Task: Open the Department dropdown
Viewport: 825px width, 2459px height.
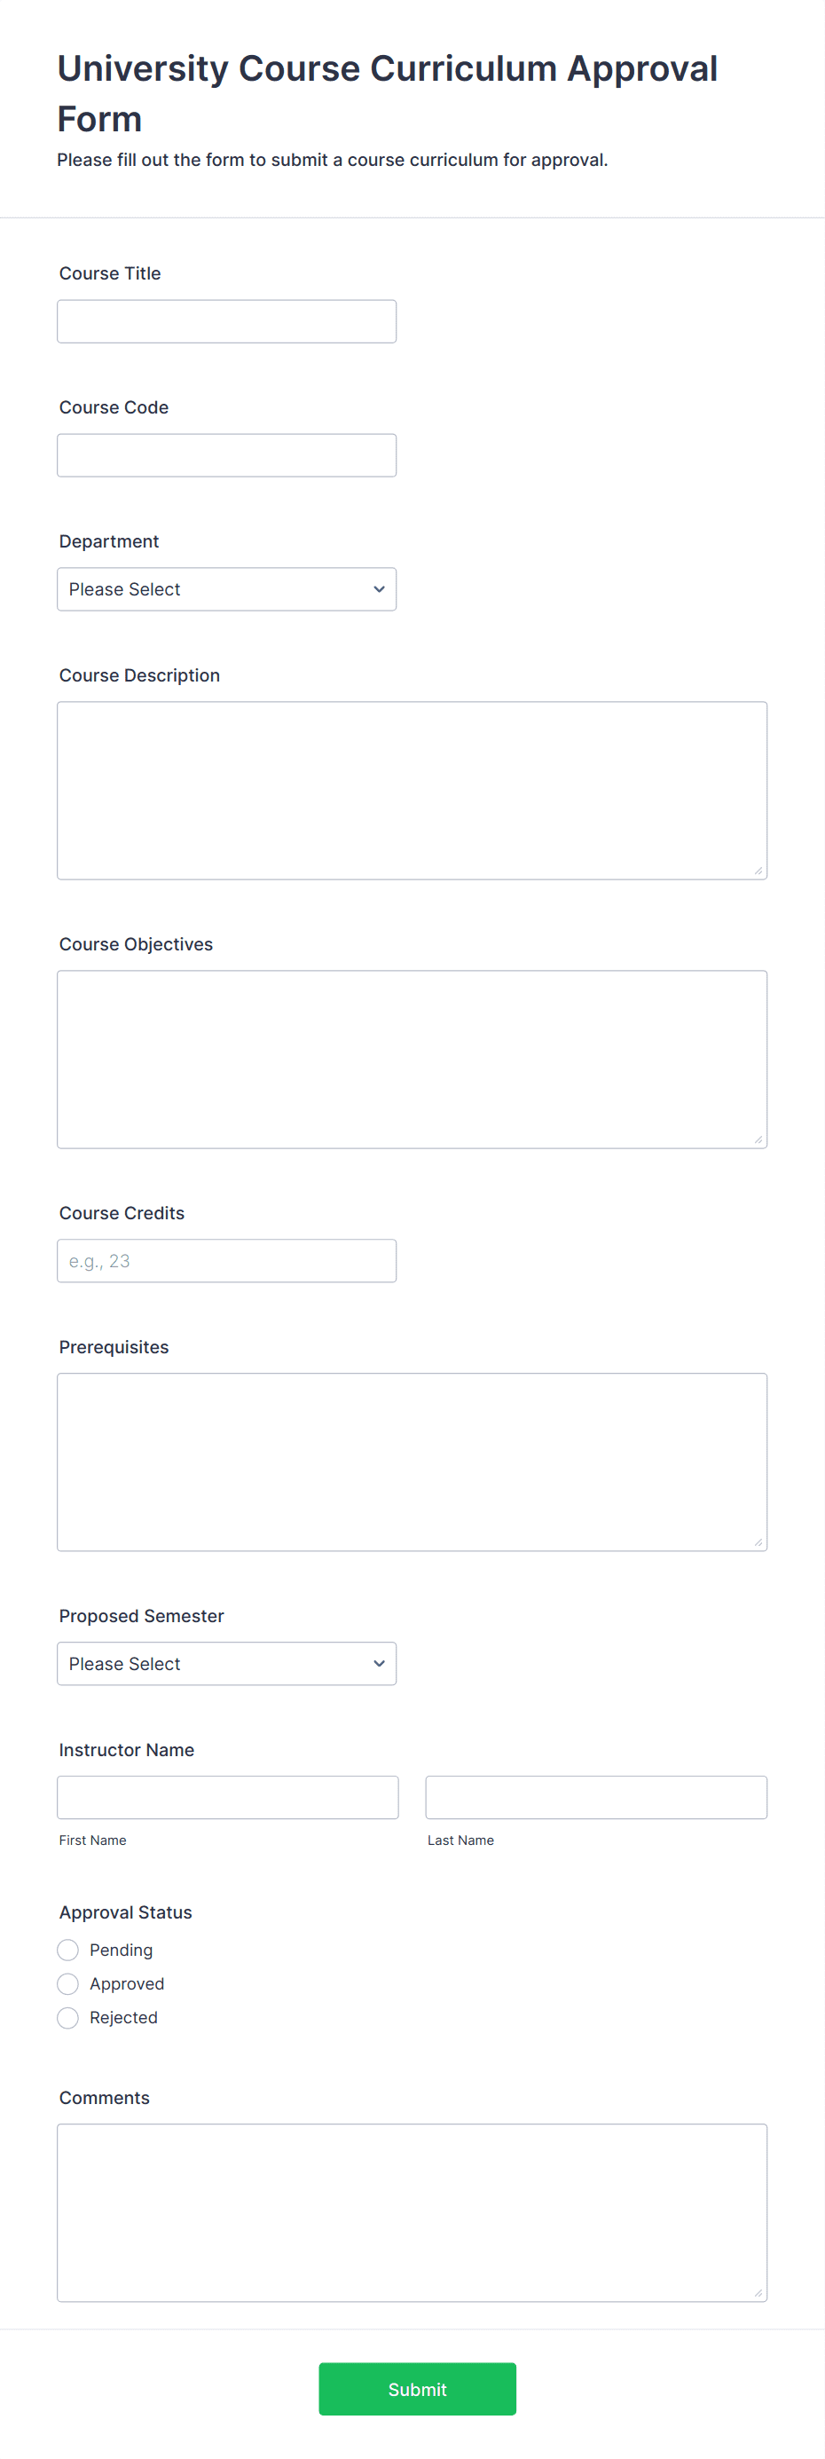Action: pyautogui.click(x=226, y=589)
